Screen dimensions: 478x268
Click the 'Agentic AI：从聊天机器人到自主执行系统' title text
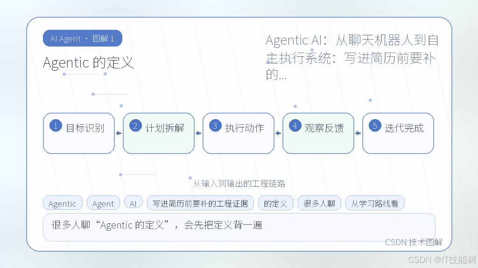pyautogui.click(x=352, y=57)
